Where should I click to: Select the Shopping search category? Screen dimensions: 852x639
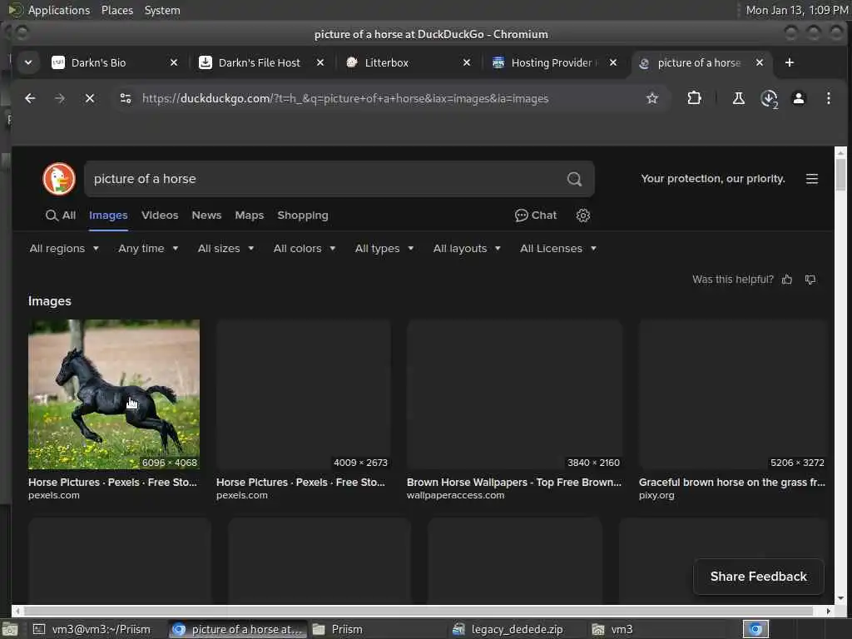(303, 215)
